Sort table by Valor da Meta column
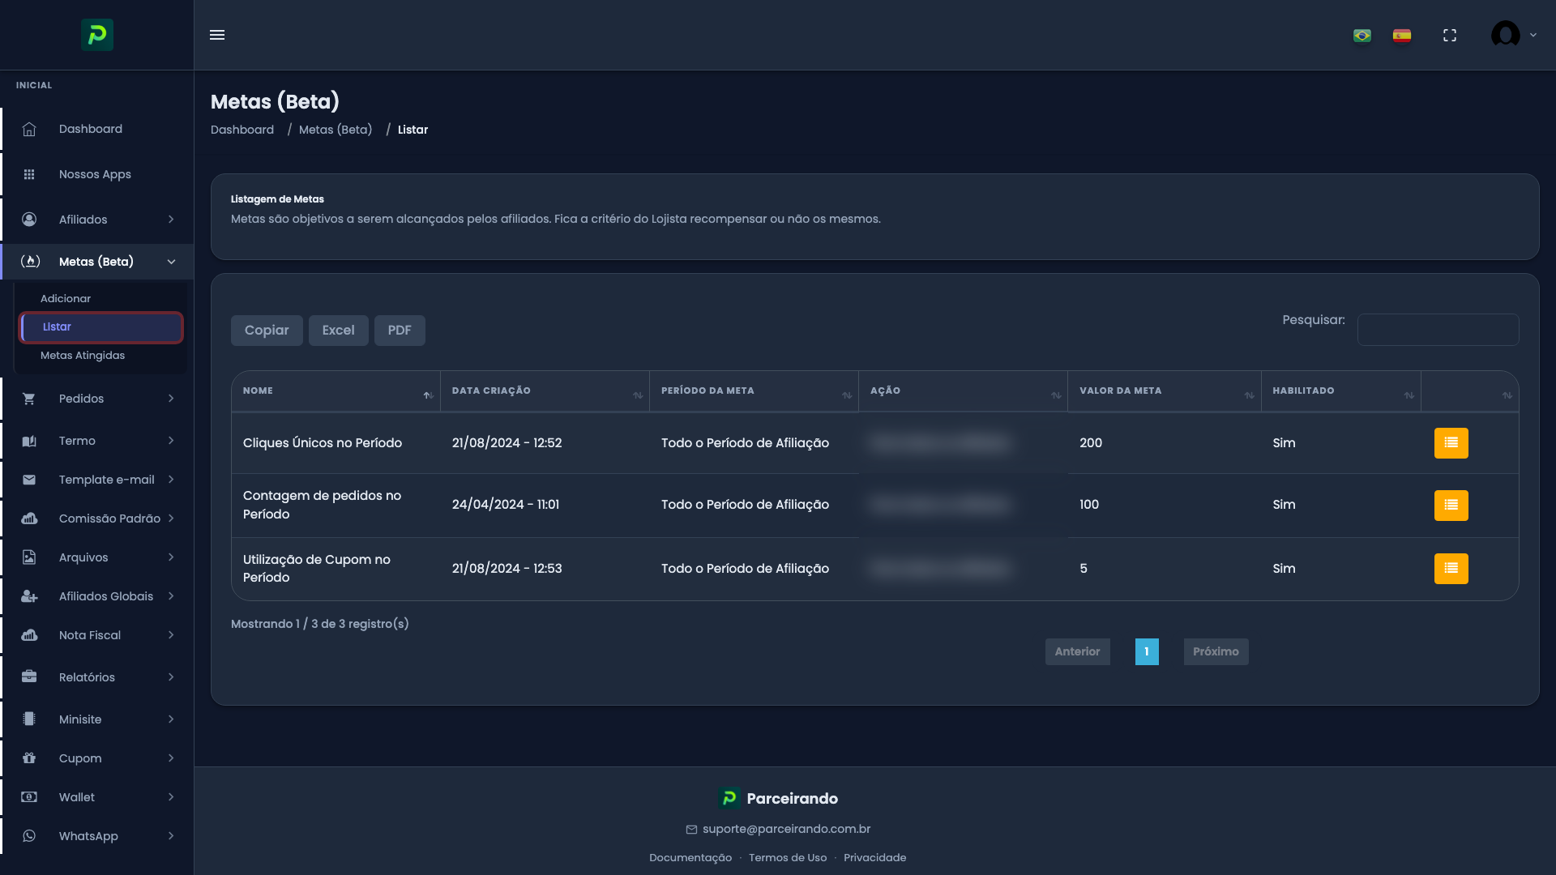Viewport: 1556px width, 875px height. pyautogui.click(x=1164, y=391)
